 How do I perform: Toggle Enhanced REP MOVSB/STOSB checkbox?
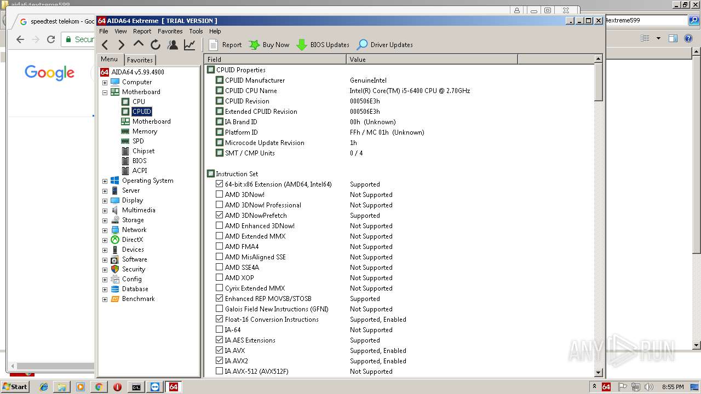click(220, 298)
